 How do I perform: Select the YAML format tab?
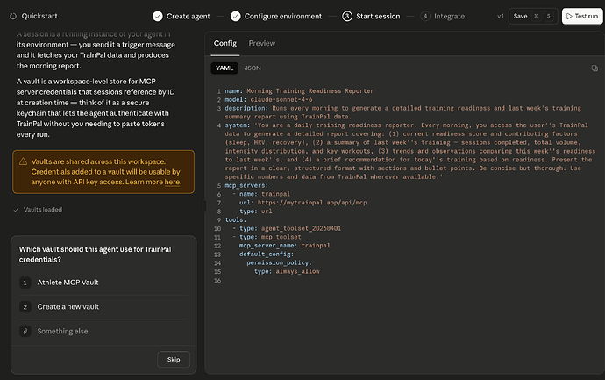pyautogui.click(x=224, y=68)
